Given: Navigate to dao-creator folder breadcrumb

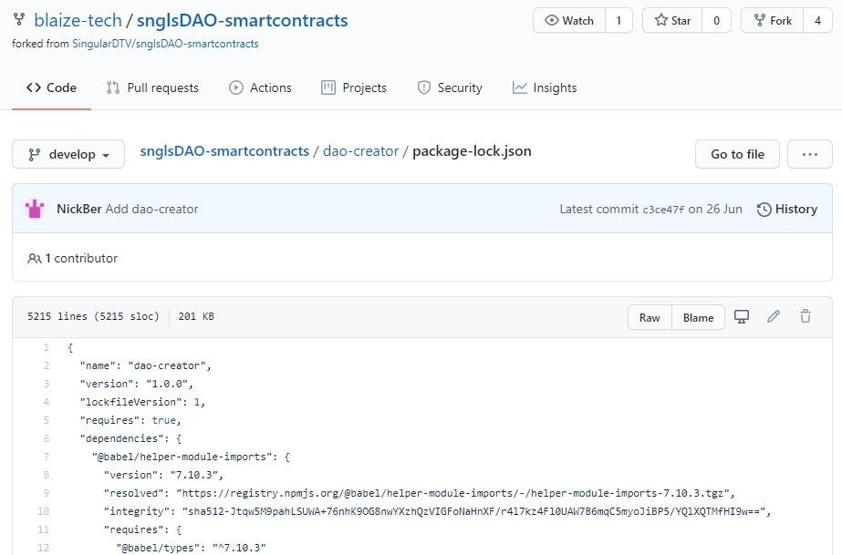Looking at the screenshot, I should tap(361, 151).
